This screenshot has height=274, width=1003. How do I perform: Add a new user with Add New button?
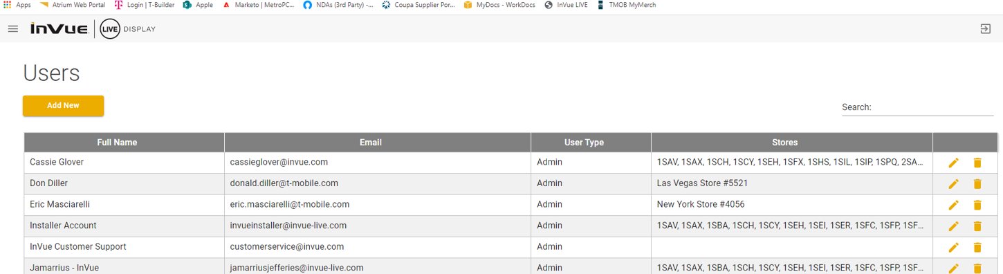point(63,106)
